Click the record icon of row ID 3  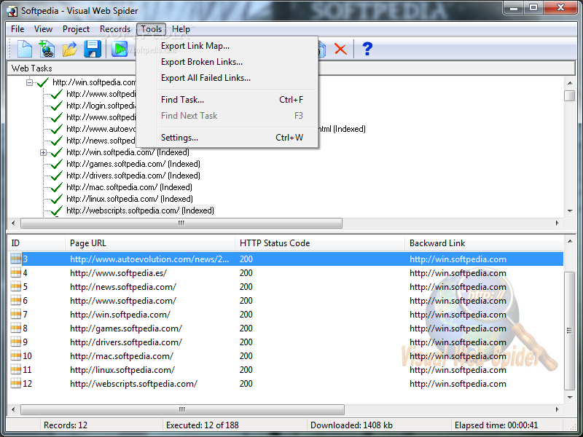tap(15, 259)
